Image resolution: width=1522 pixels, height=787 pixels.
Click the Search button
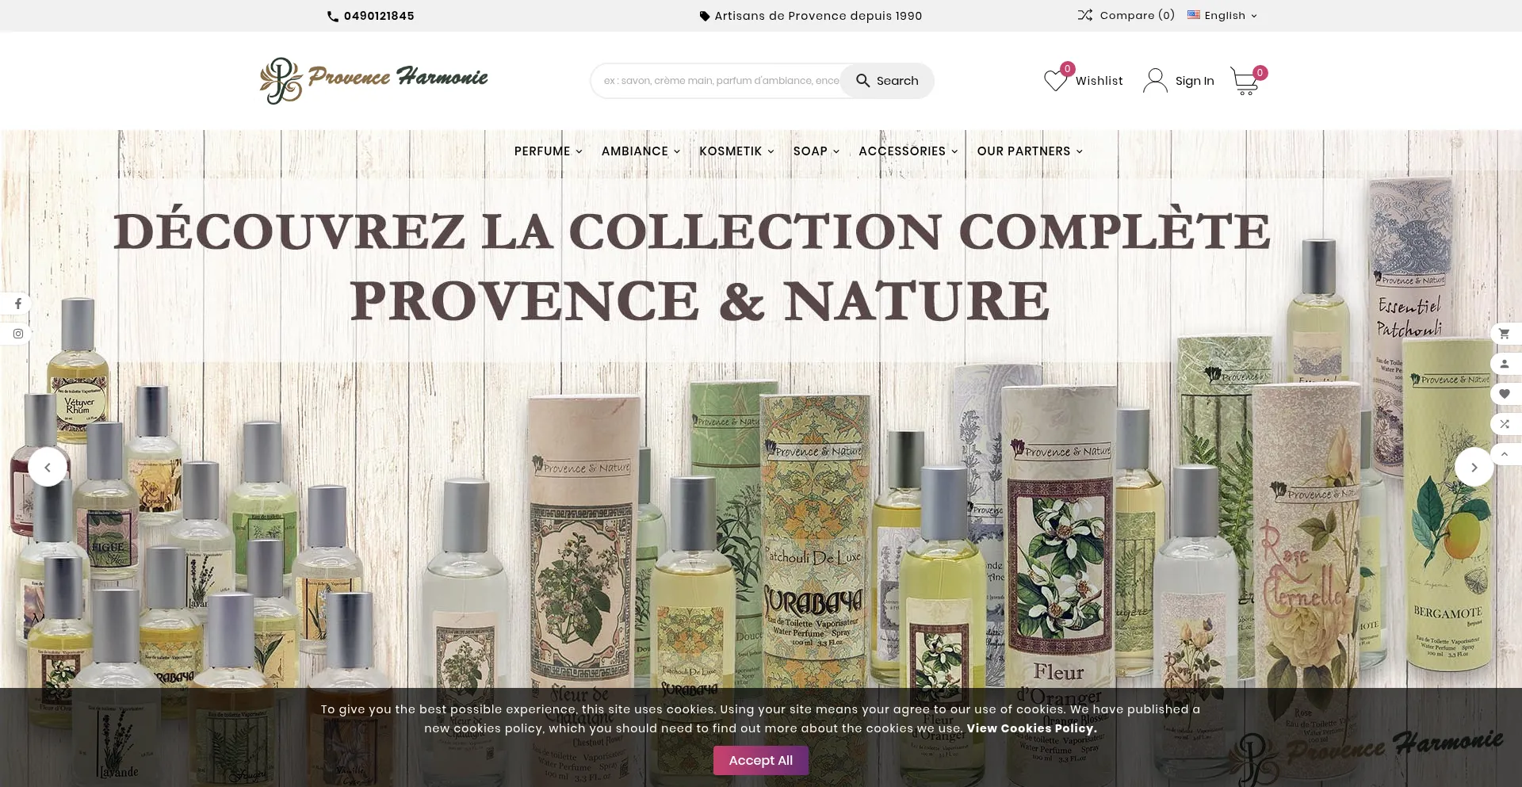coord(887,81)
